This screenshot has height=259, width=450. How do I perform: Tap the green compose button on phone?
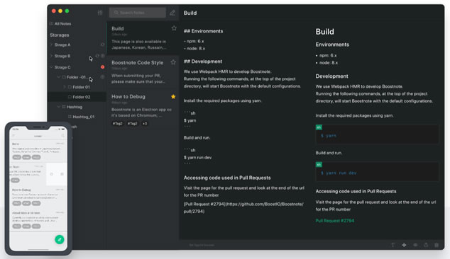click(x=60, y=239)
